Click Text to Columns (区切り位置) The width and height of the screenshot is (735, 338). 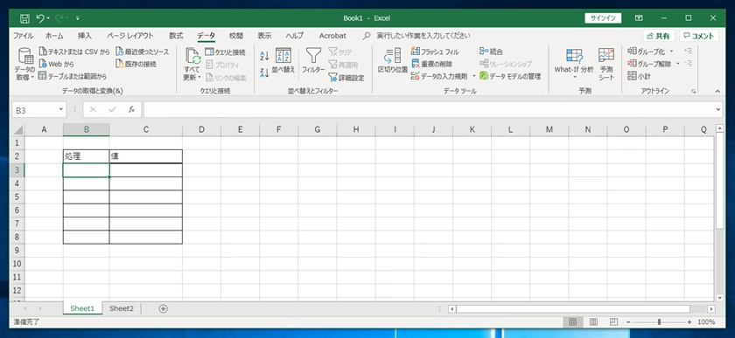[x=392, y=61]
